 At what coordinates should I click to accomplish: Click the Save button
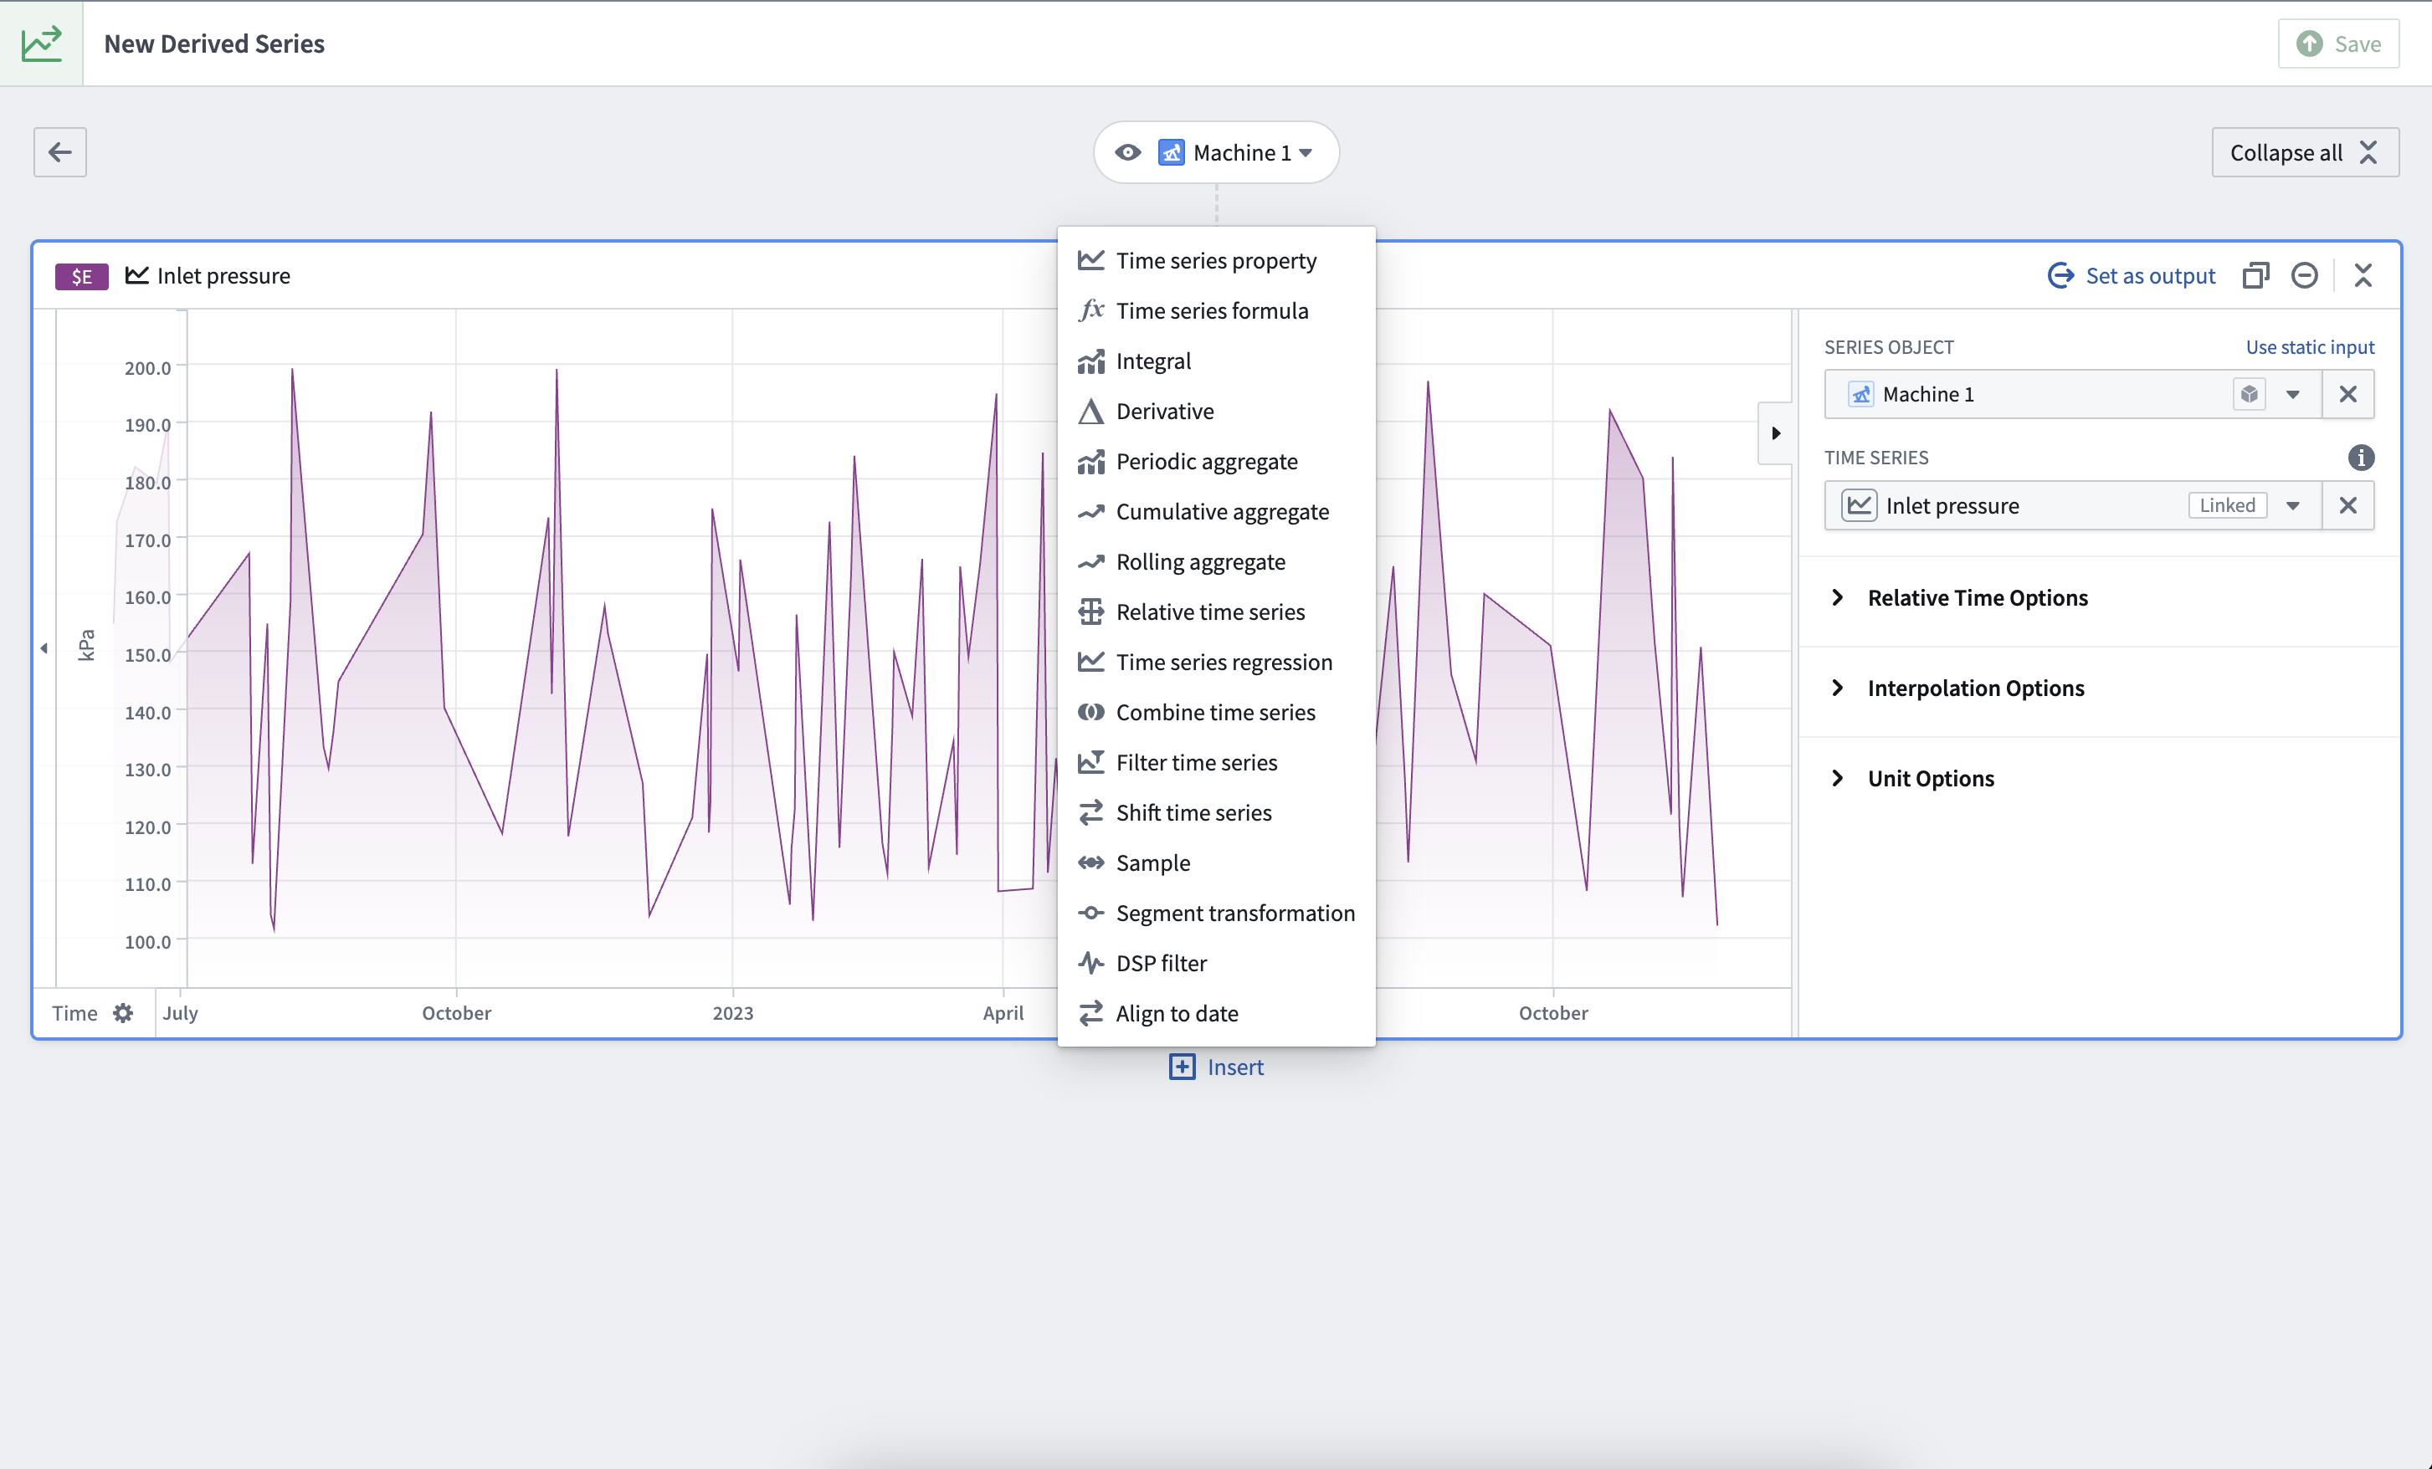(x=2338, y=44)
